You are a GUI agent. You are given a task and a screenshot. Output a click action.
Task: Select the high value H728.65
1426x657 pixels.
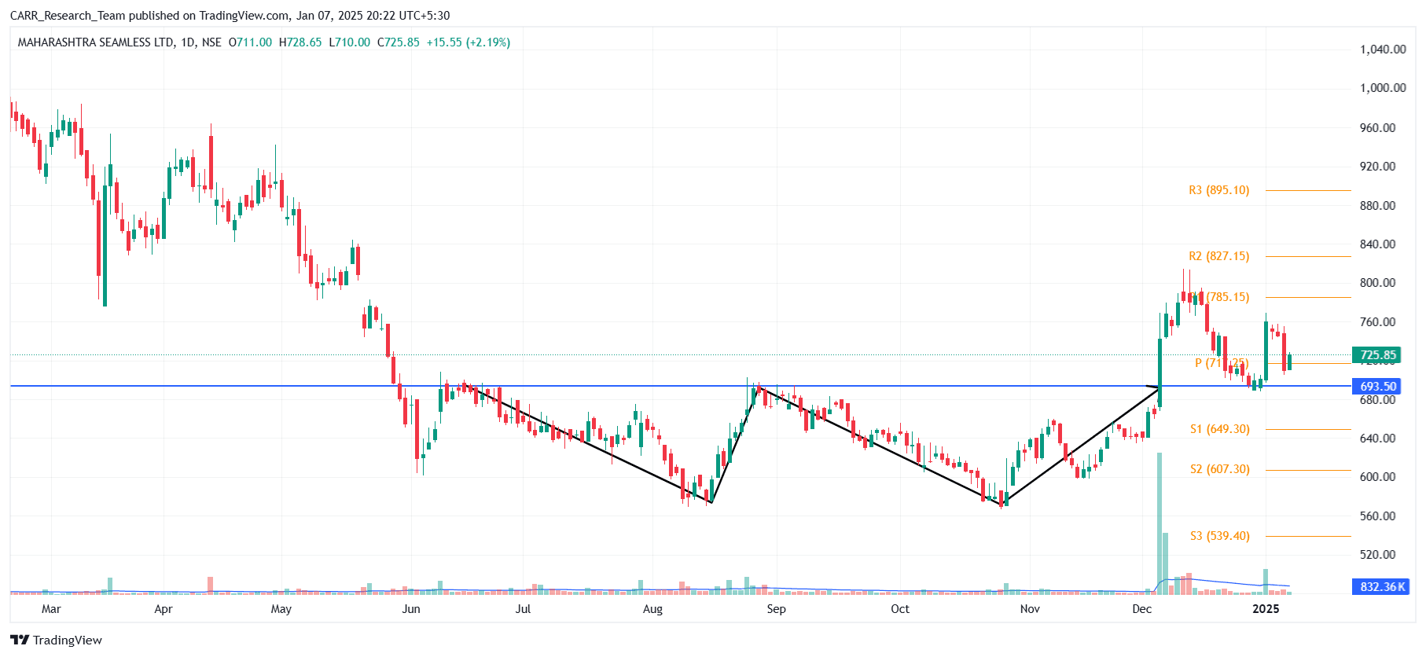click(300, 42)
